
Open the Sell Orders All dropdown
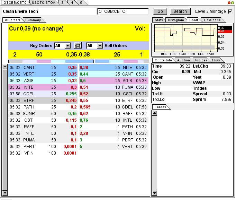click(94, 46)
